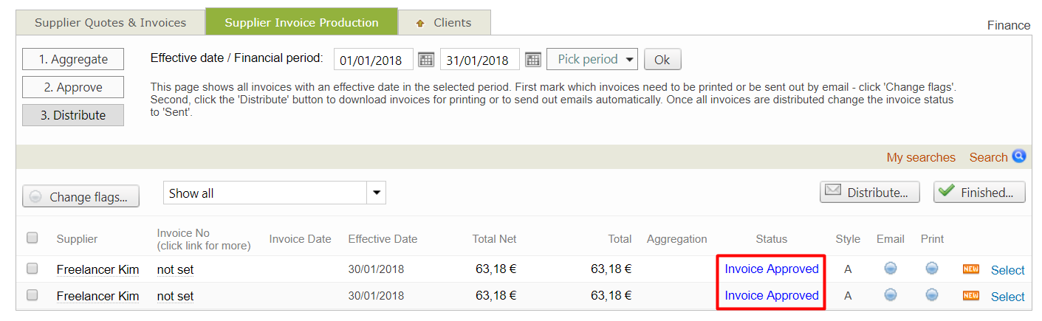
Task: Click the blue Search magnifier icon
Action: [1019, 156]
